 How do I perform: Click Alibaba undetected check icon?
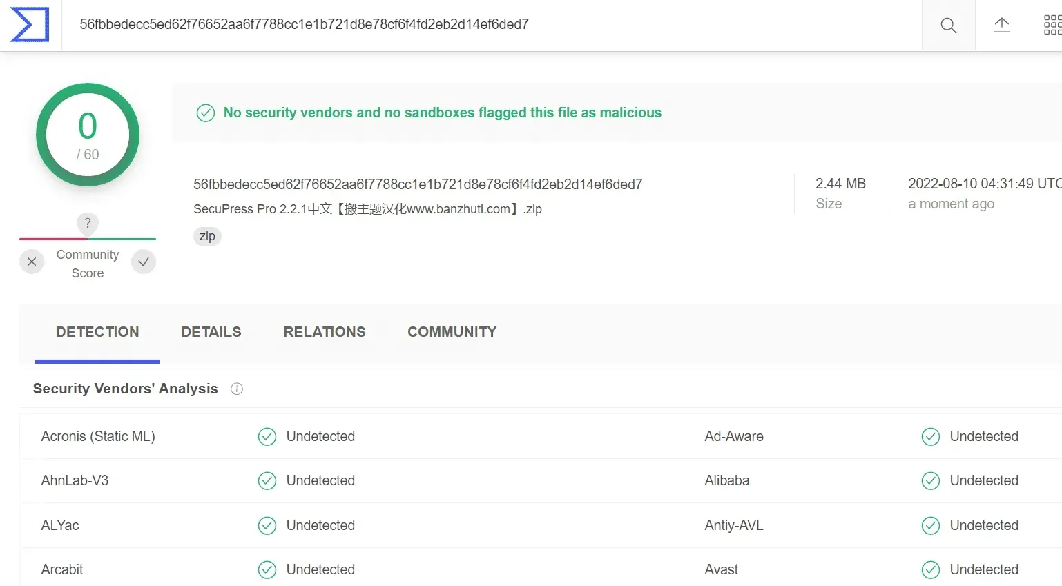coord(931,480)
